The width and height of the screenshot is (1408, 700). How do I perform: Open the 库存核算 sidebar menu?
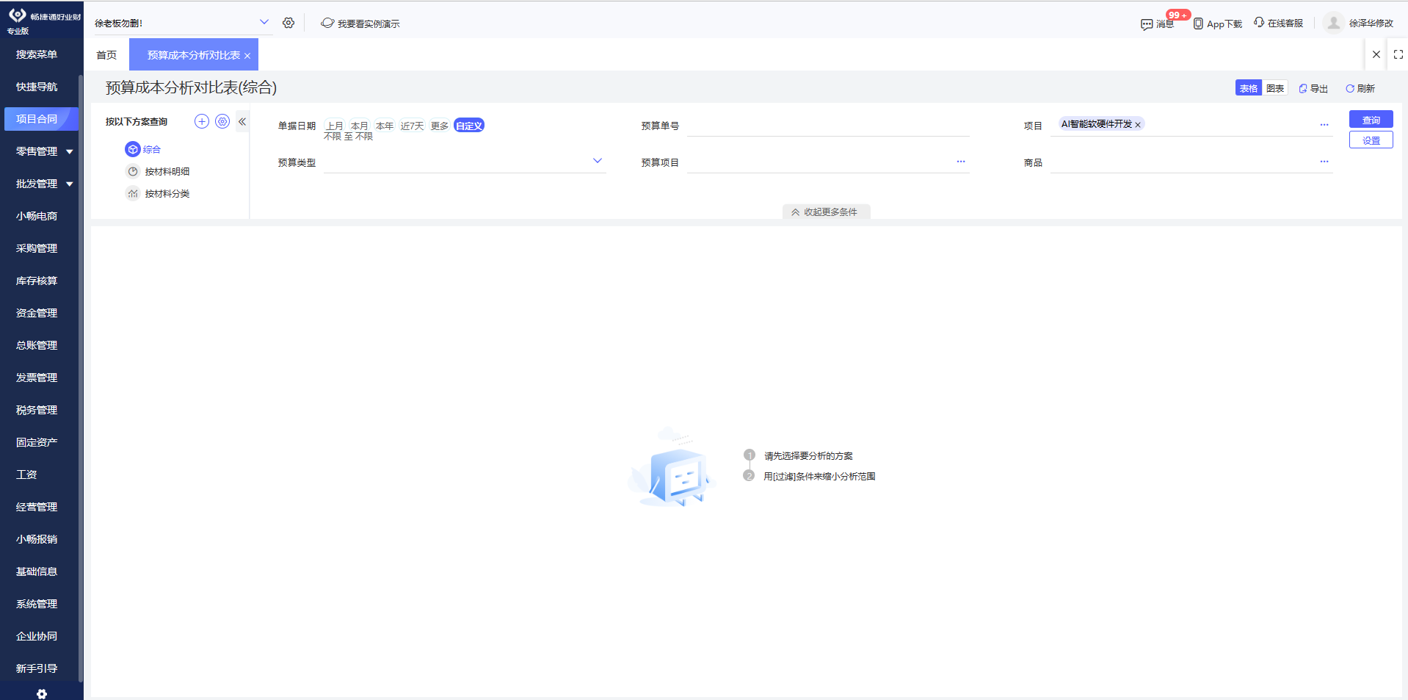tap(36, 280)
